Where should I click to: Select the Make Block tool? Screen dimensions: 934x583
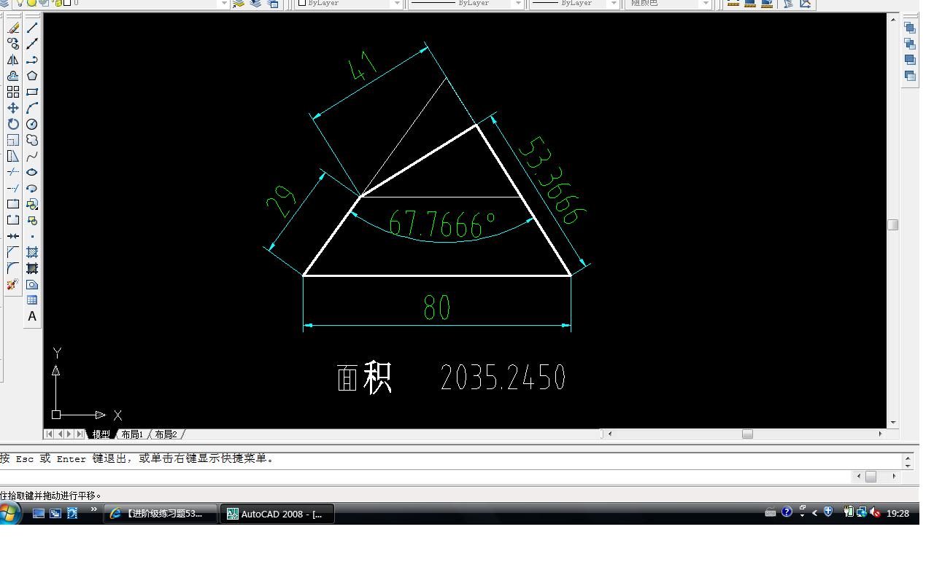[32, 220]
